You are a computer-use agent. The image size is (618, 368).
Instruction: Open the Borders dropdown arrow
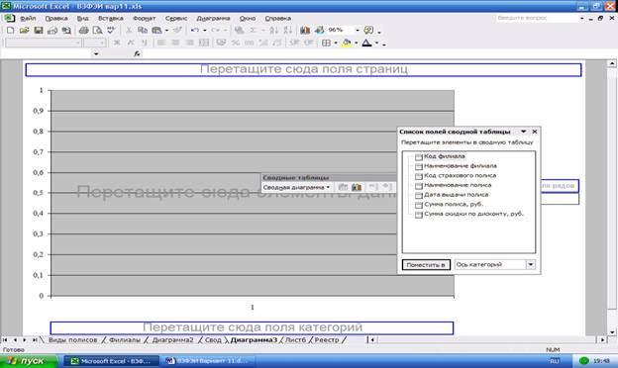click(x=336, y=43)
